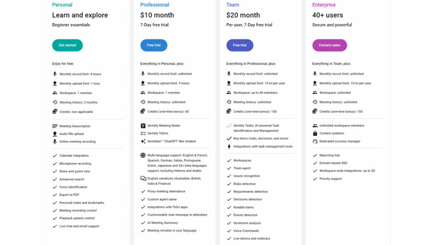Select the Dedicated success manager headset icon
The height and width of the screenshot is (245, 436).
click(315, 141)
